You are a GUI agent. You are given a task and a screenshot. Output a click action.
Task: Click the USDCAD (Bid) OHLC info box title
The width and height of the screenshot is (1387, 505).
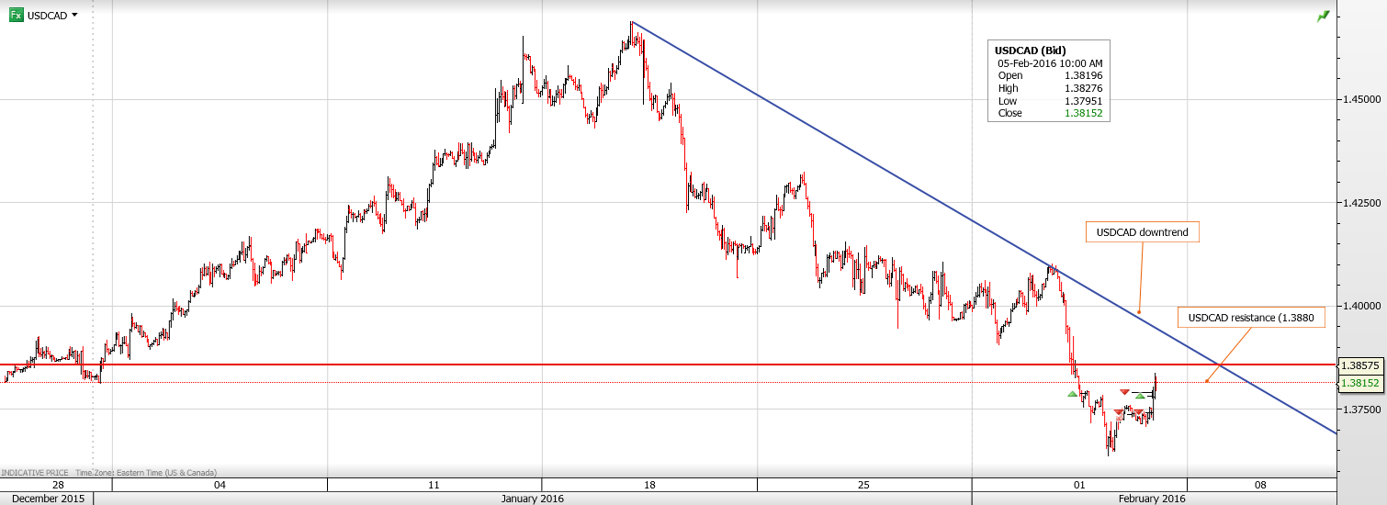coord(1031,50)
